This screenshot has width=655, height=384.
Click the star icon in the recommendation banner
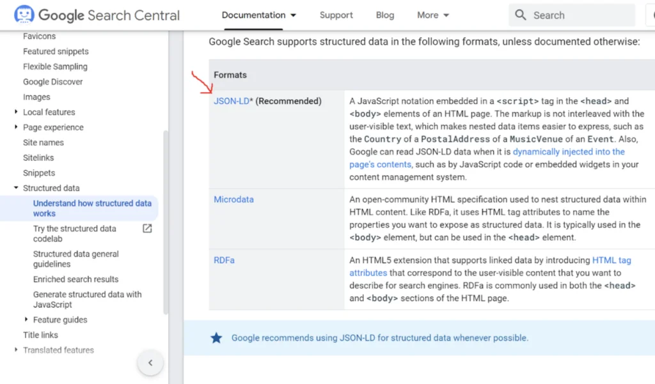[216, 338]
